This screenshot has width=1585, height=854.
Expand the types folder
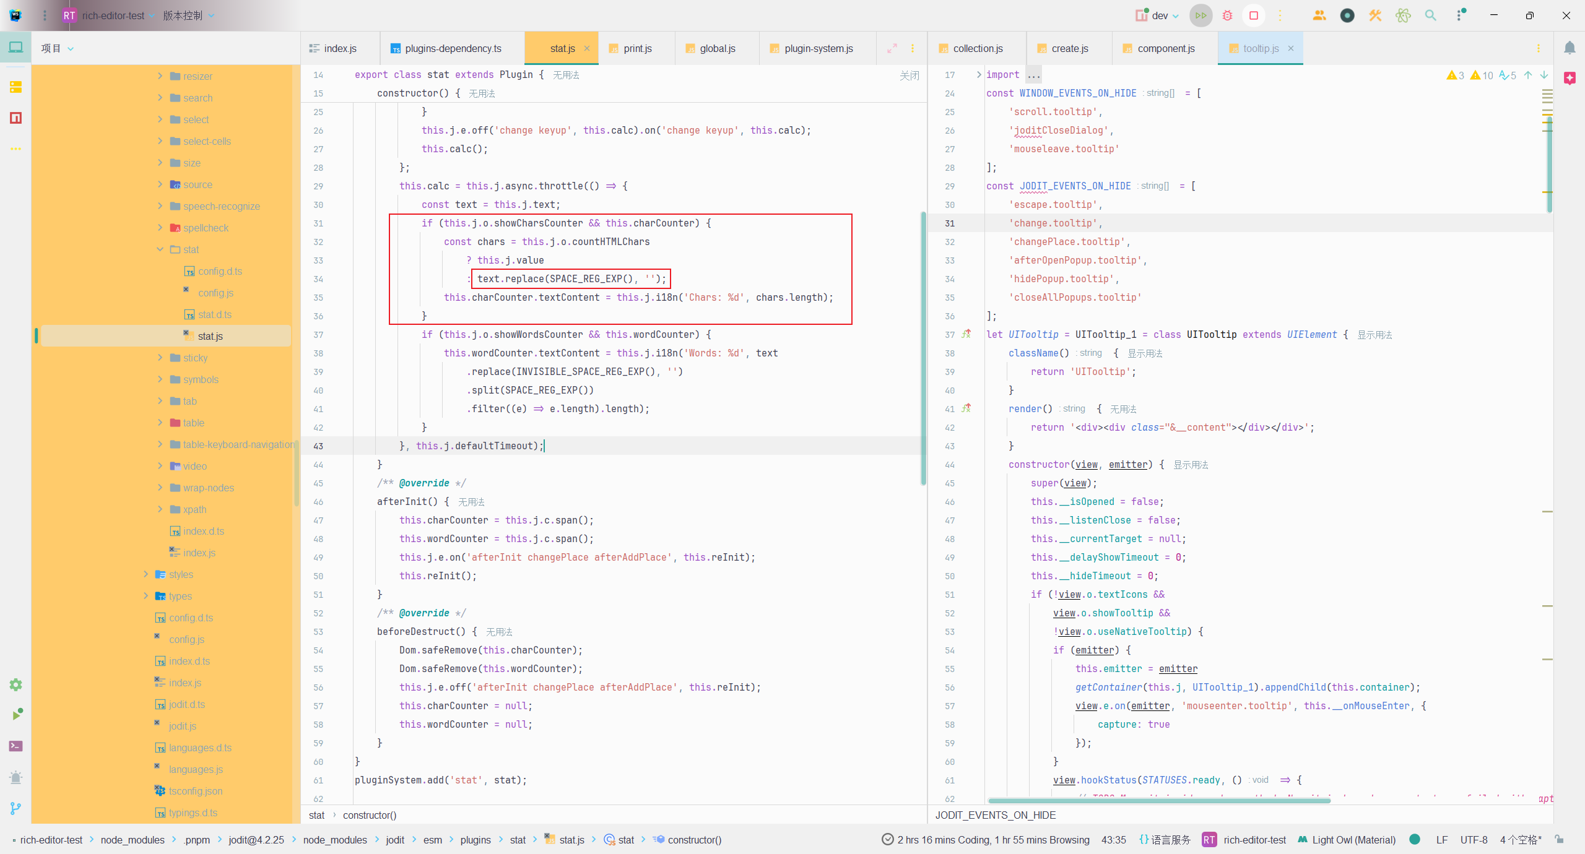(145, 596)
